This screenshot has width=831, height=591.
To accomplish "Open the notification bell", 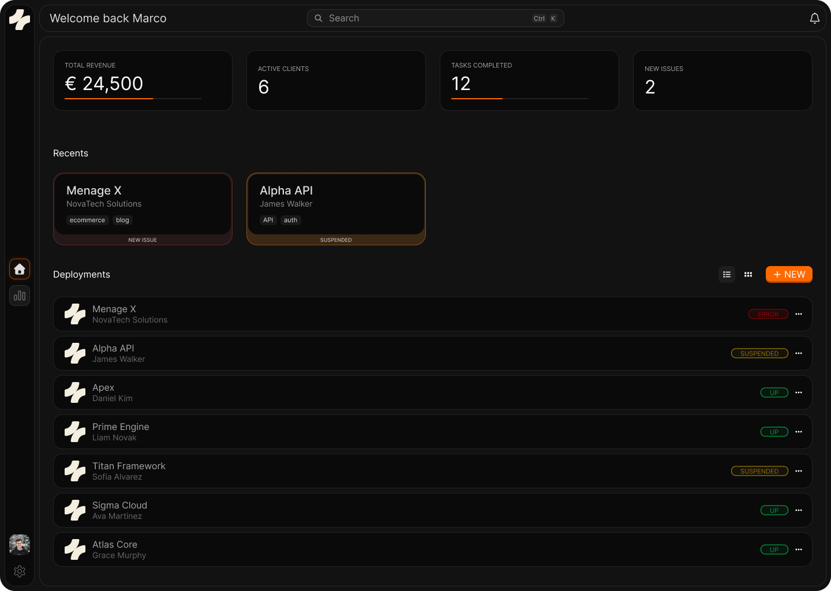I will click(815, 18).
